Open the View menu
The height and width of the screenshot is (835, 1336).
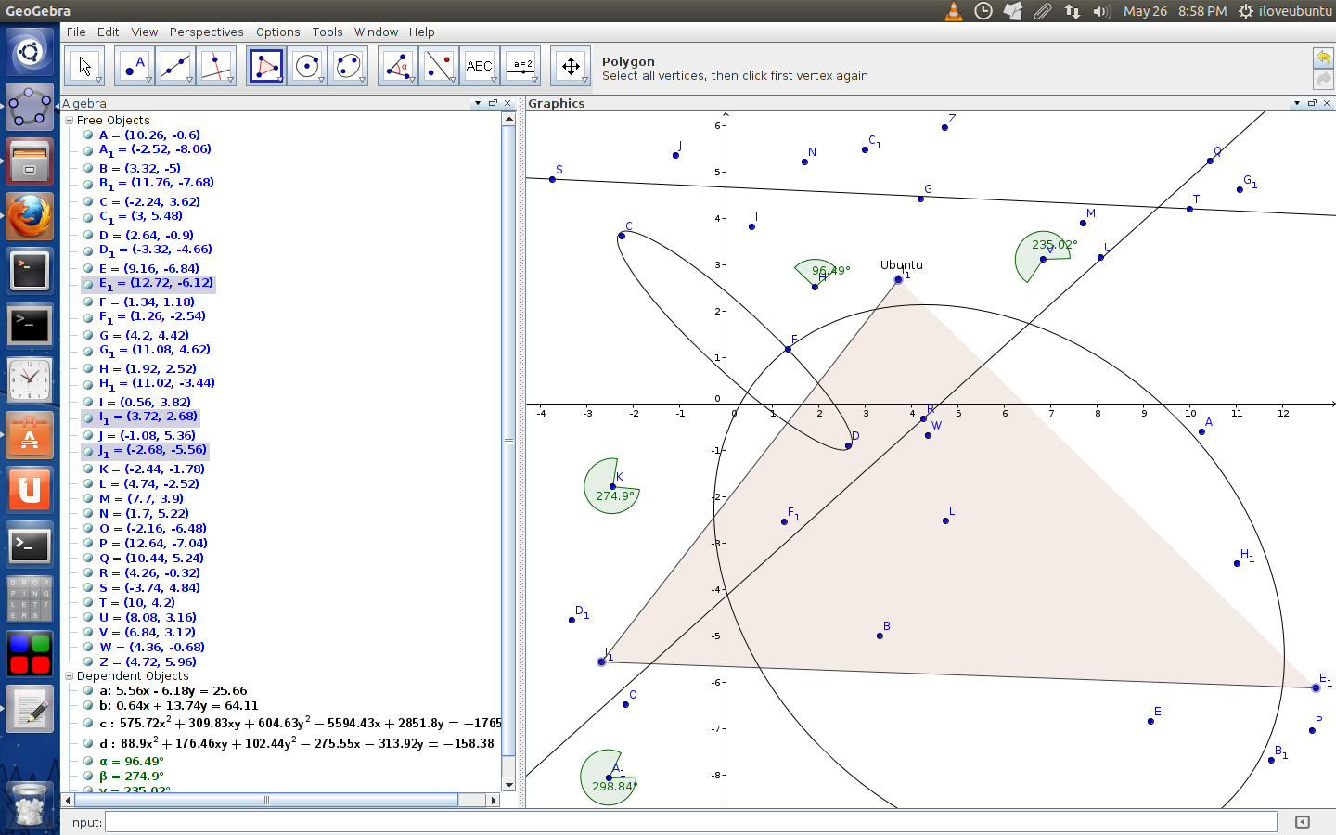coord(144,32)
